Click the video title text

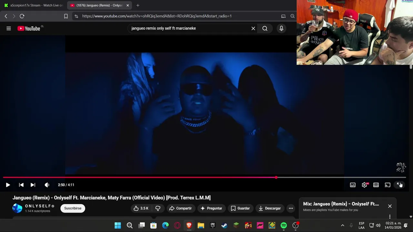tap(111, 198)
